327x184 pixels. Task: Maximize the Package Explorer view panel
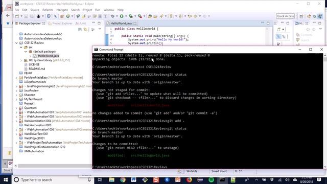click(99, 23)
